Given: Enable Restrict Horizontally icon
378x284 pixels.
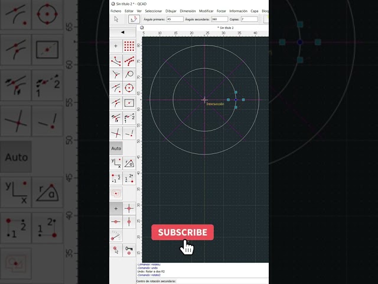Looking at the screenshot, I should click(x=116, y=222).
